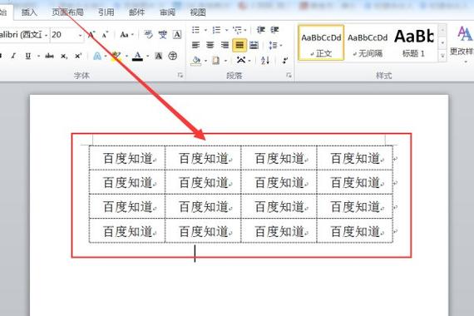This screenshot has width=474, height=316.
Task: Align the paragraph text right
Action: [x=225, y=46]
